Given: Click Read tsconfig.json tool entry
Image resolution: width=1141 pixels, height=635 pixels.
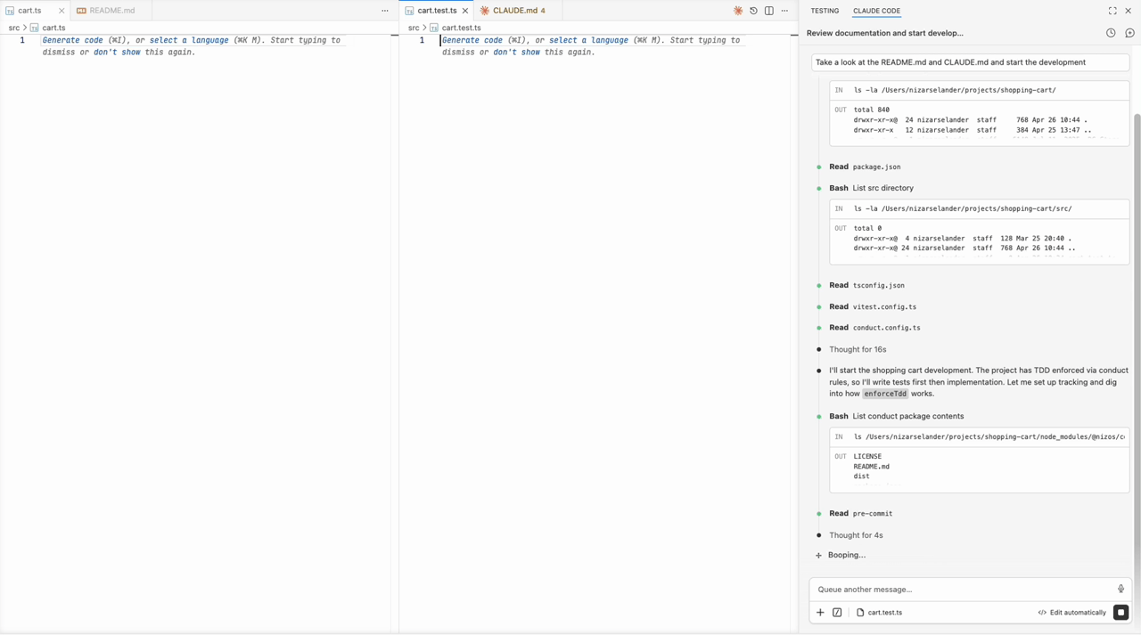Looking at the screenshot, I should (x=866, y=285).
